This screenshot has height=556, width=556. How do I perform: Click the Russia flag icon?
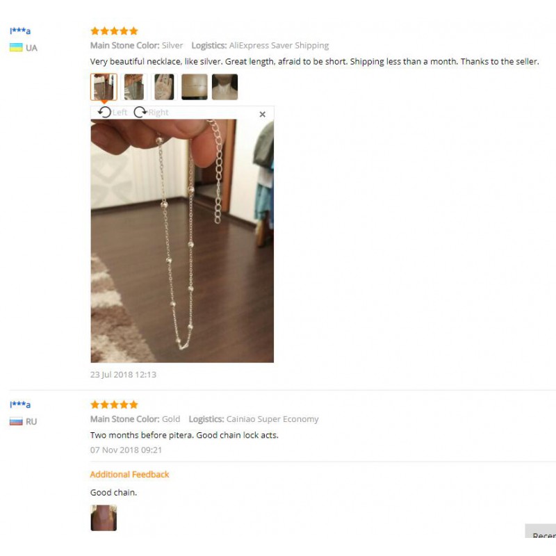tap(16, 421)
